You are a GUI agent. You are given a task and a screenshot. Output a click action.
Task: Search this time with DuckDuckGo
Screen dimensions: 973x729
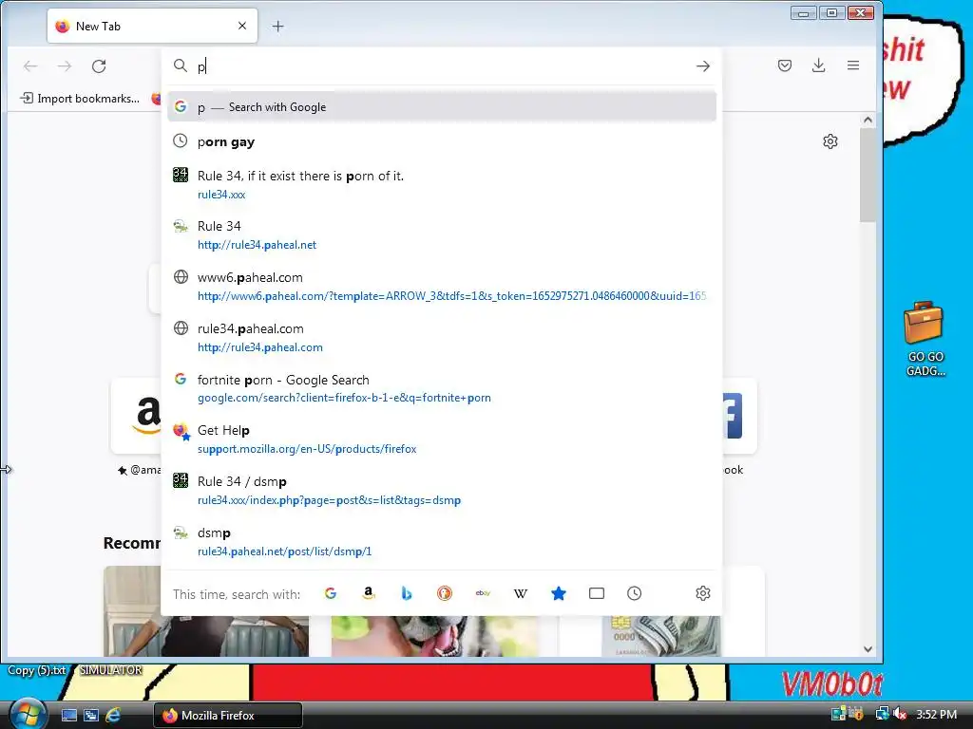tap(445, 593)
